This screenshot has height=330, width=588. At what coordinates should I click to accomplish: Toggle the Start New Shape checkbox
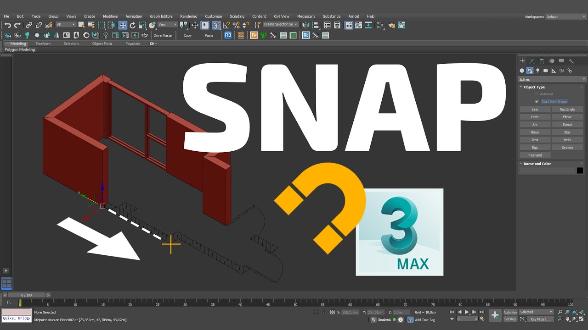537,101
